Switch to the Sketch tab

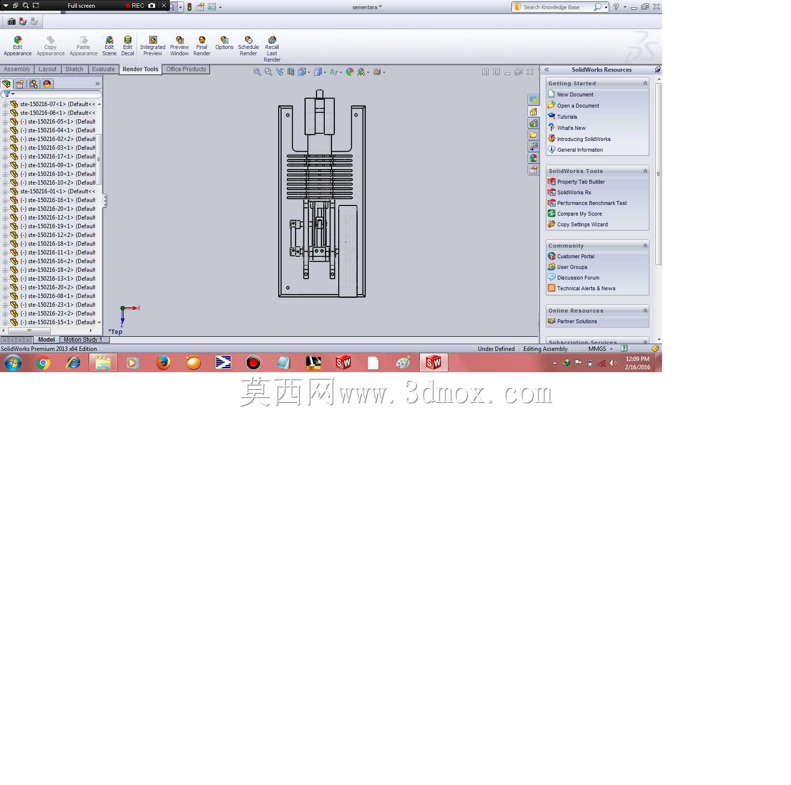74,69
